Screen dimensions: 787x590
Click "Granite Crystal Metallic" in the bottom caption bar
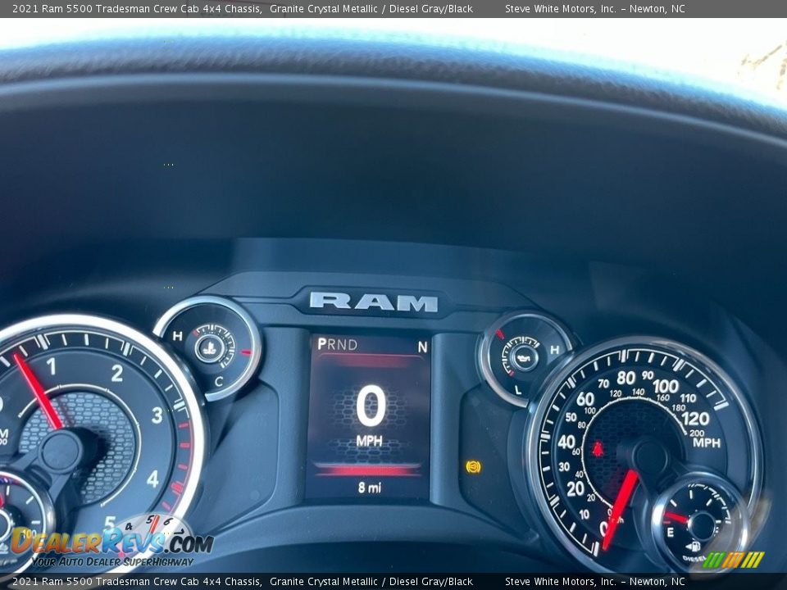[323, 582]
